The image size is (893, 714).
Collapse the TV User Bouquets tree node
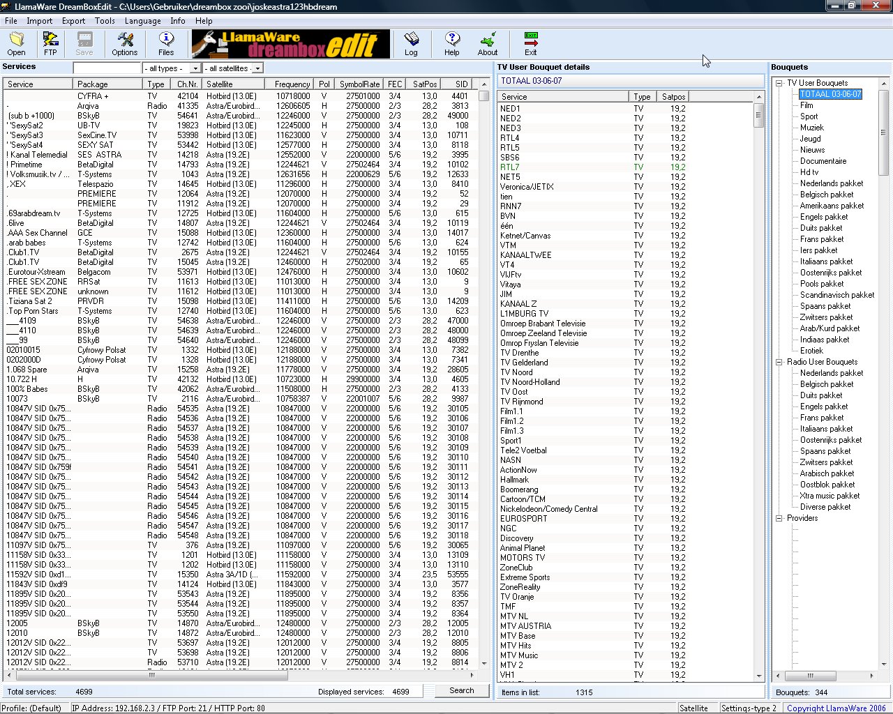(779, 83)
